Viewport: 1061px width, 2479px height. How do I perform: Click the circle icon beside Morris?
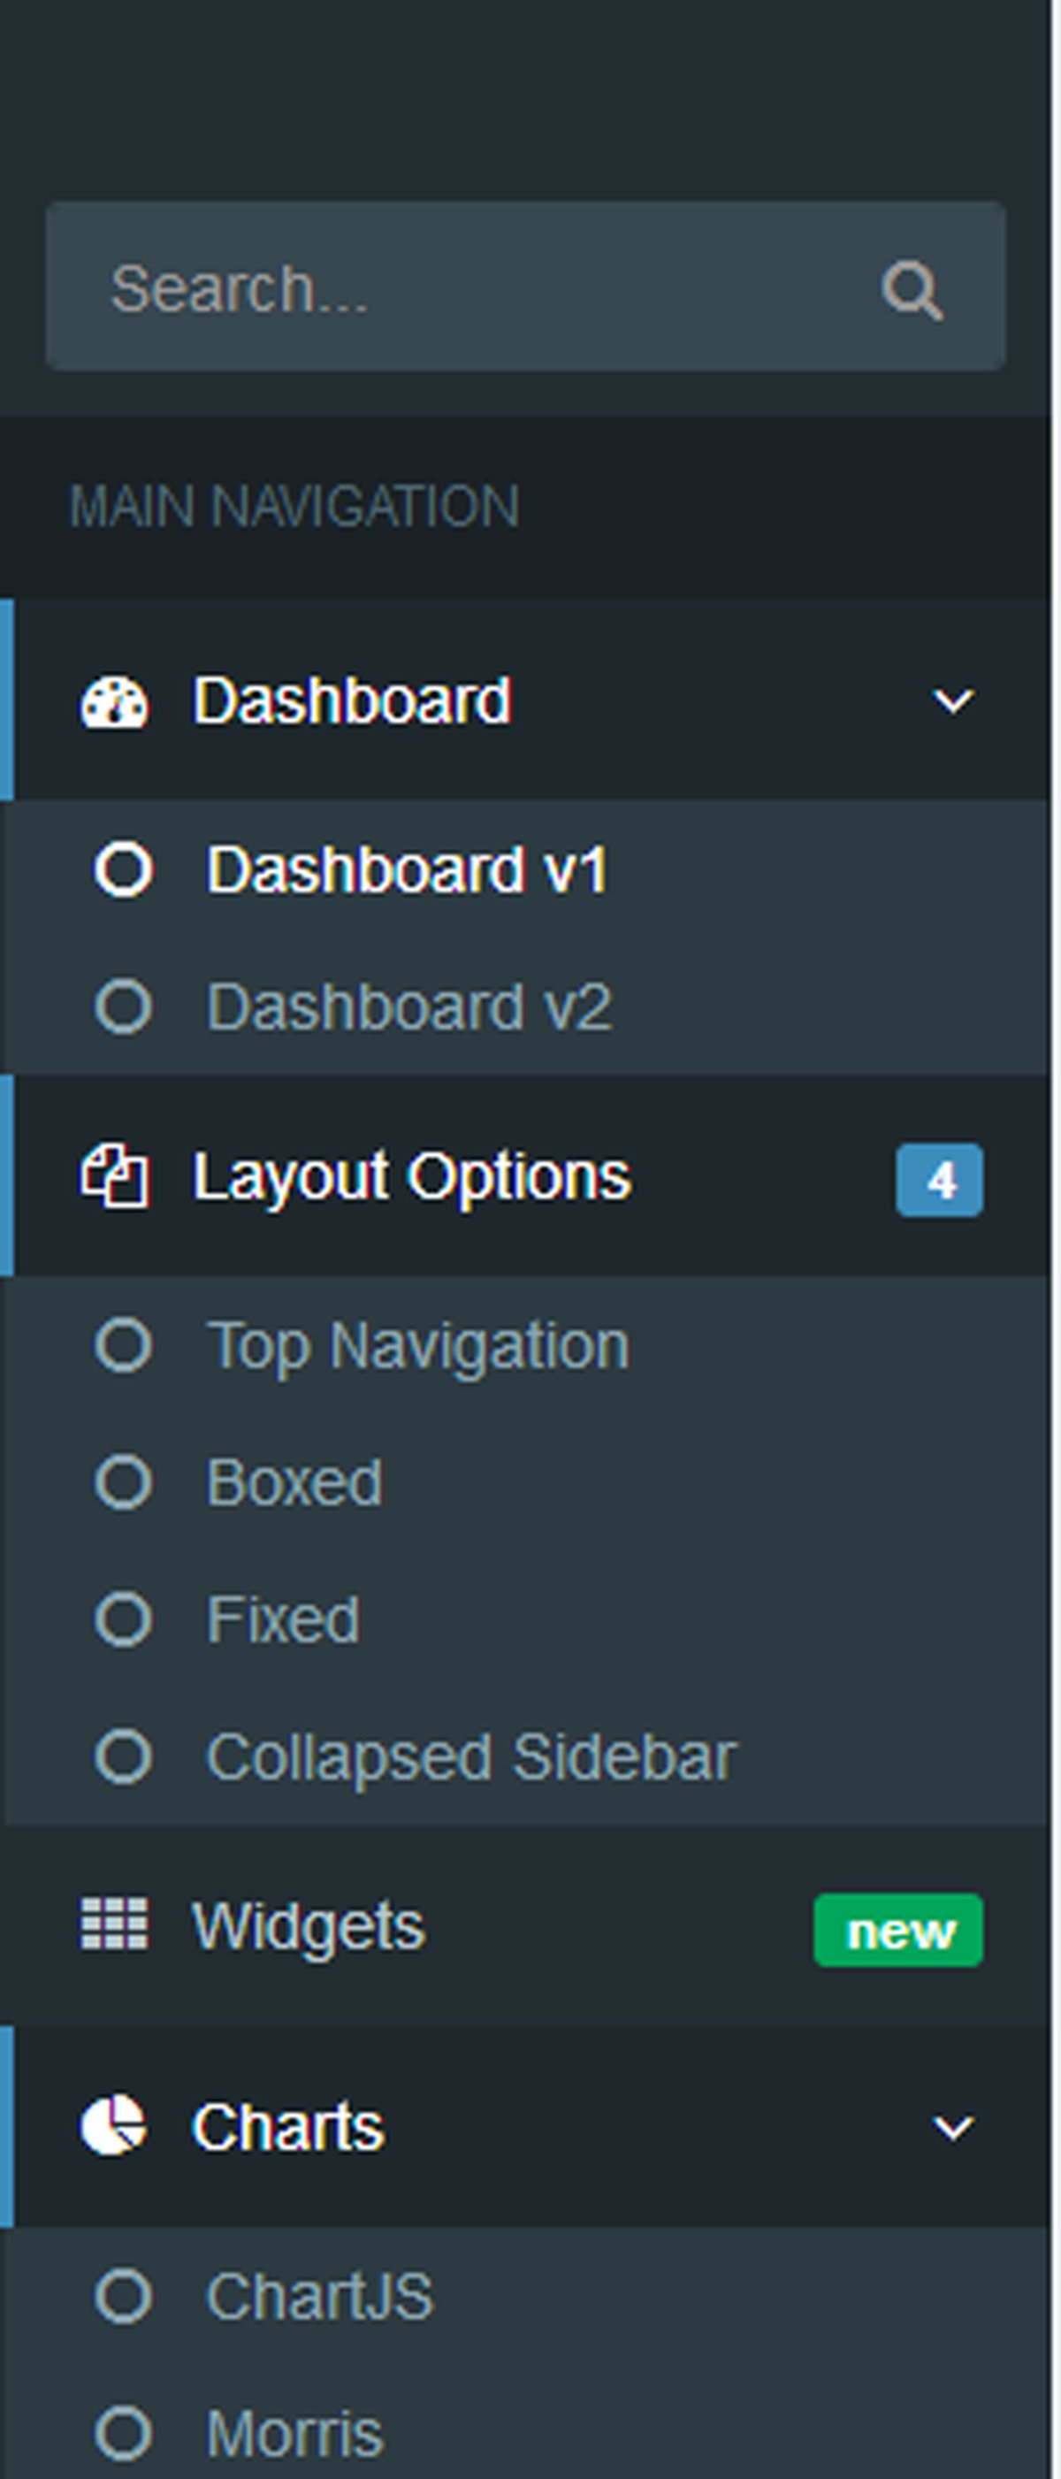coord(124,2433)
